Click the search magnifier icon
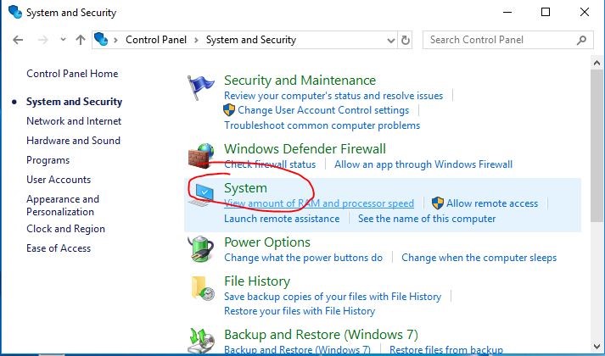This screenshot has width=605, height=356. click(x=581, y=40)
